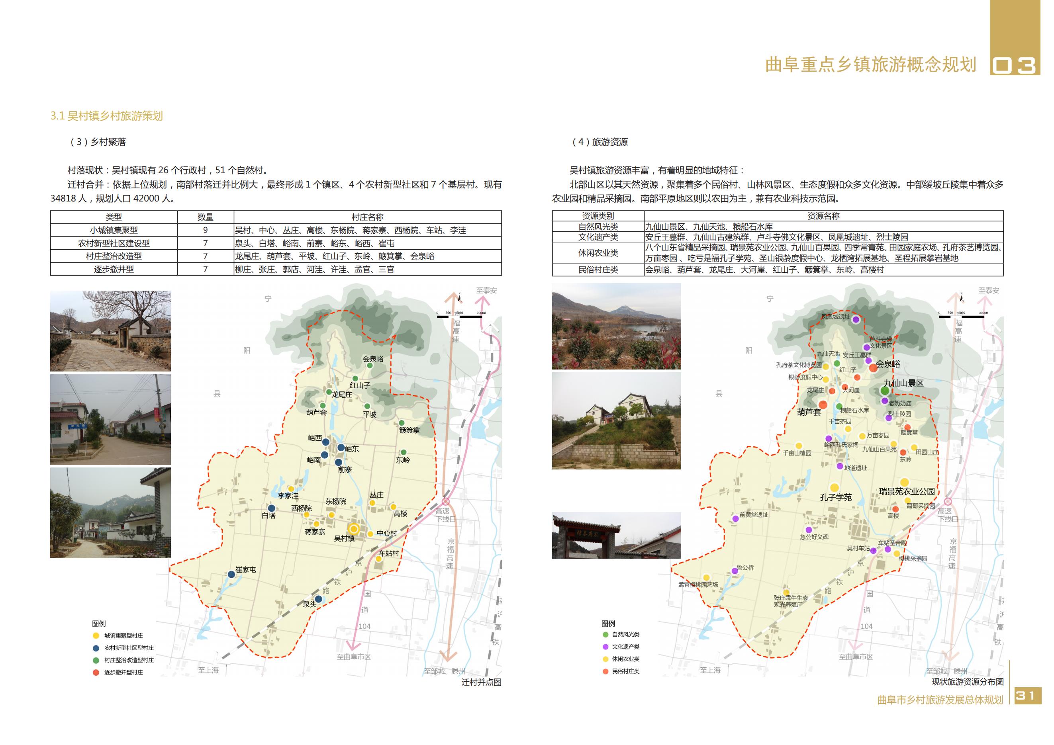
Task: Click the table cell 小城镇集聚型
Action: (x=114, y=230)
